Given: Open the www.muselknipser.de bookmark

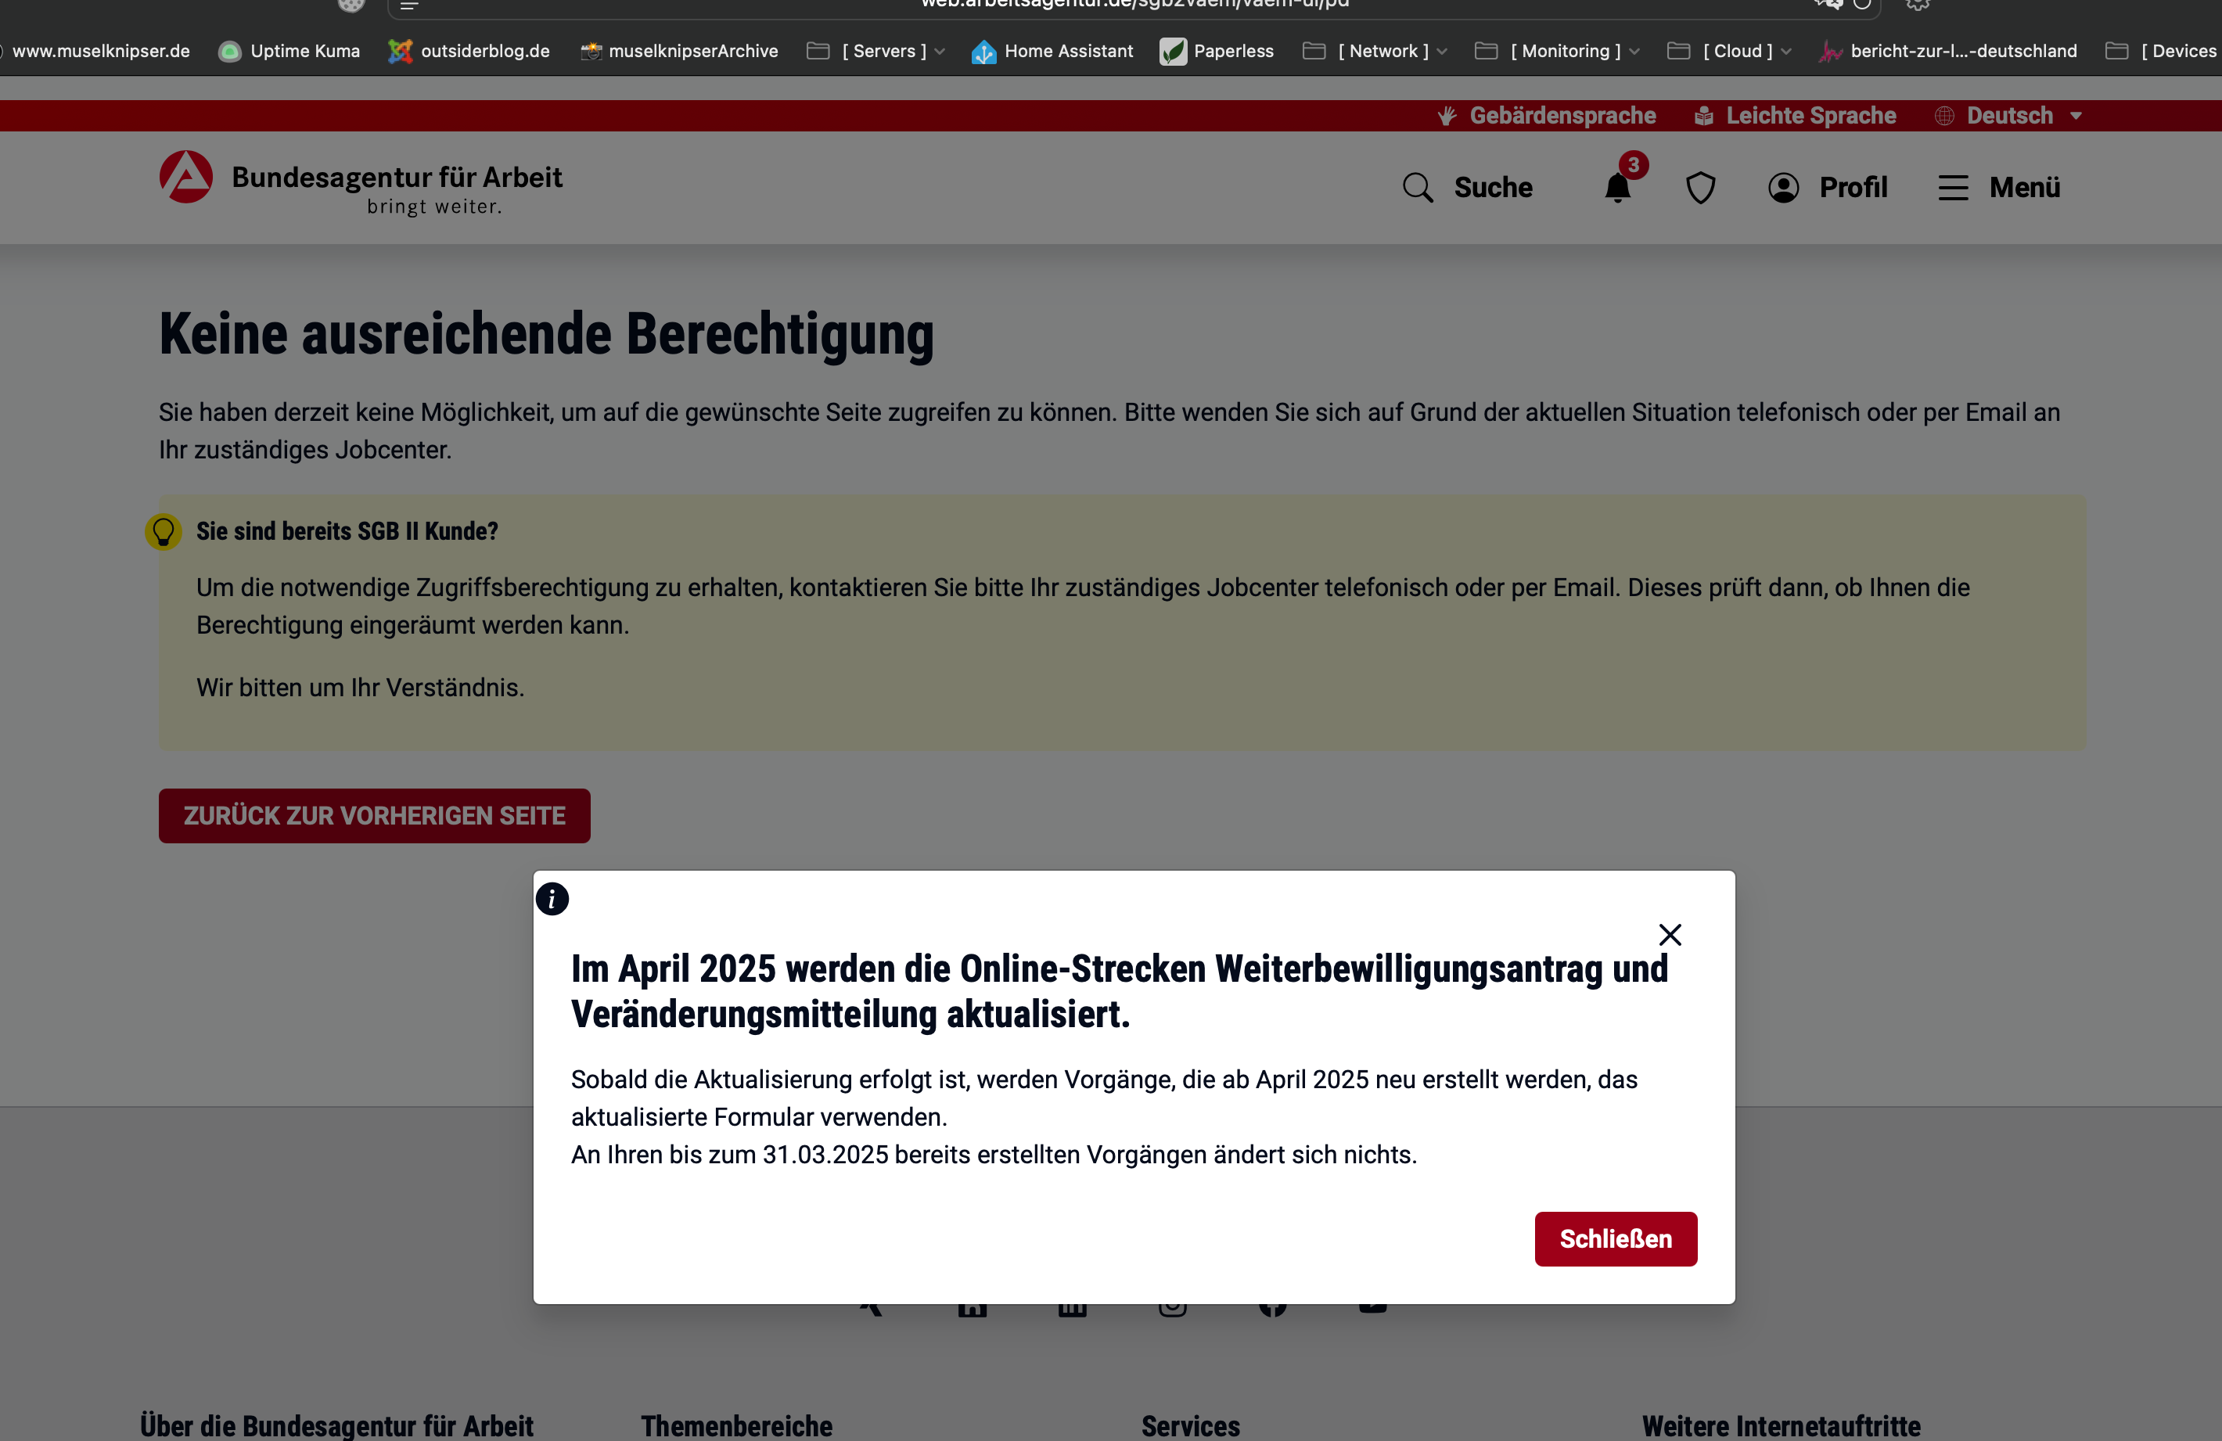Looking at the screenshot, I should tap(95, 50).
